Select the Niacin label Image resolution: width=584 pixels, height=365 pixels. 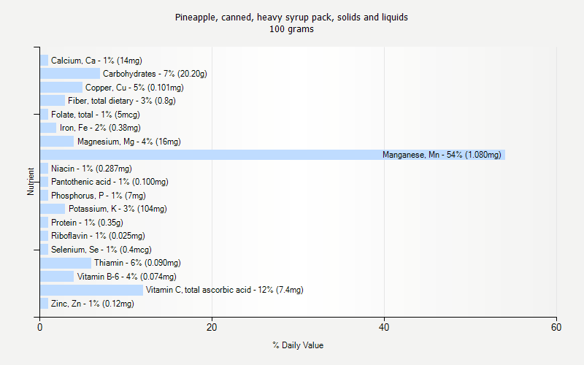coord(91,169)
